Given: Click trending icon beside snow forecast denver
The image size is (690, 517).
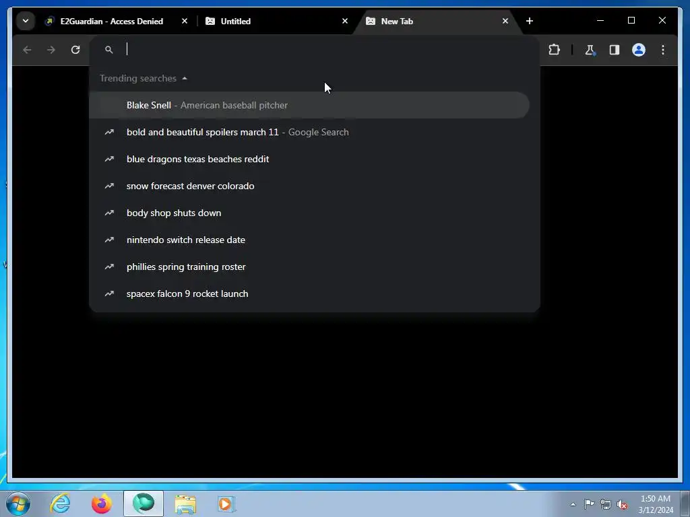Looking at the screenshot, I should coord(109,186).
